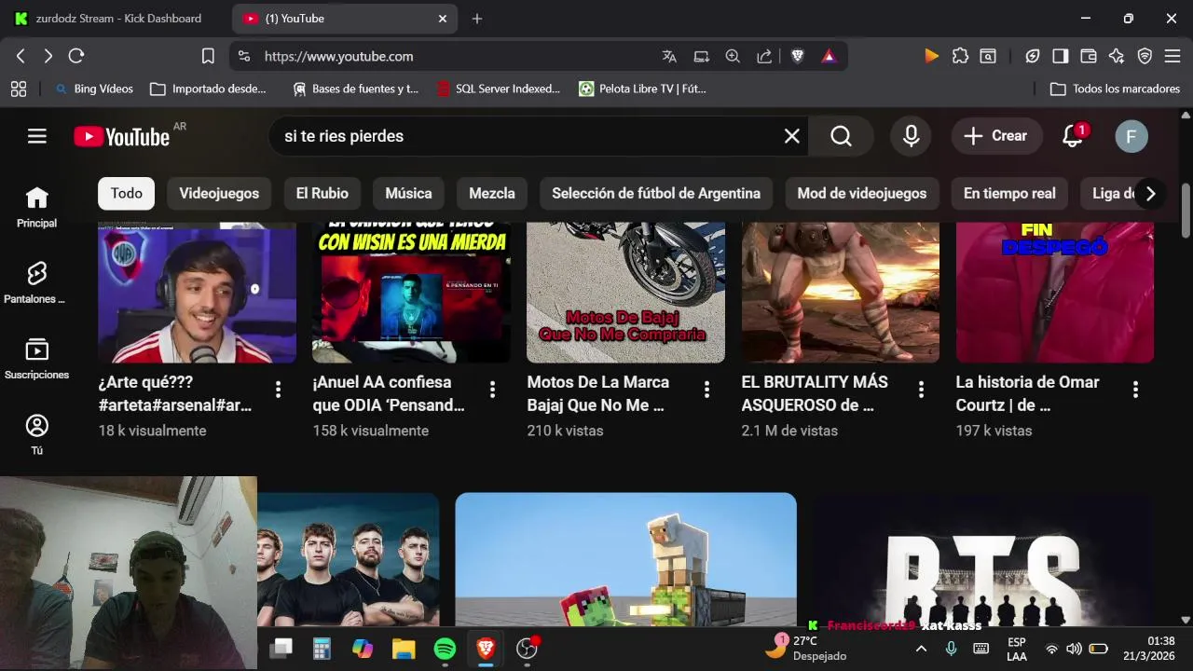Open ¿Arte qué??? video title

(175, 393)
